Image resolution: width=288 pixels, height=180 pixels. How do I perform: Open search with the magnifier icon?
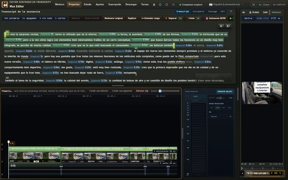click(x=173, y=4)
